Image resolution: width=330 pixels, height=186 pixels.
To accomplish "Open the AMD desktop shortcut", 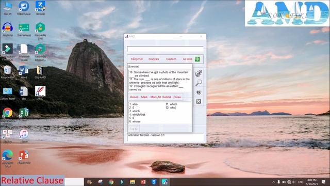I will [x=40, y=93].
